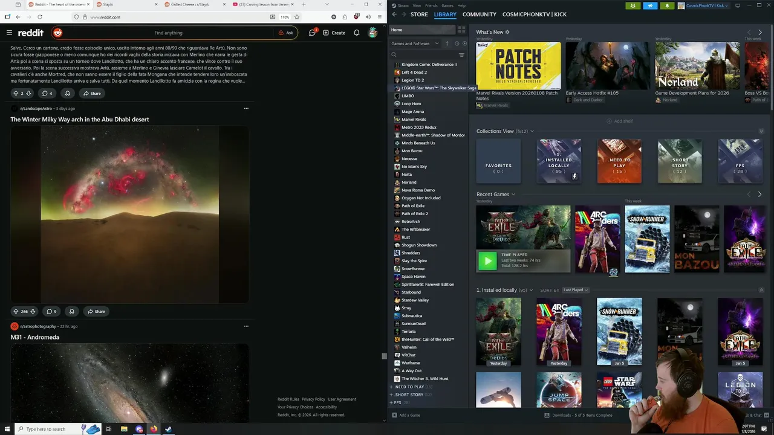Screen dimensions: 774x435
Task: Open Steam COMMUNITY tab
Action: point(479,14)
